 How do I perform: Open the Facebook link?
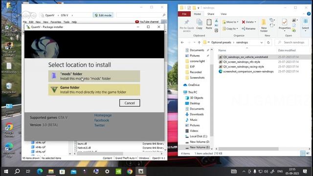coord(102,120)
